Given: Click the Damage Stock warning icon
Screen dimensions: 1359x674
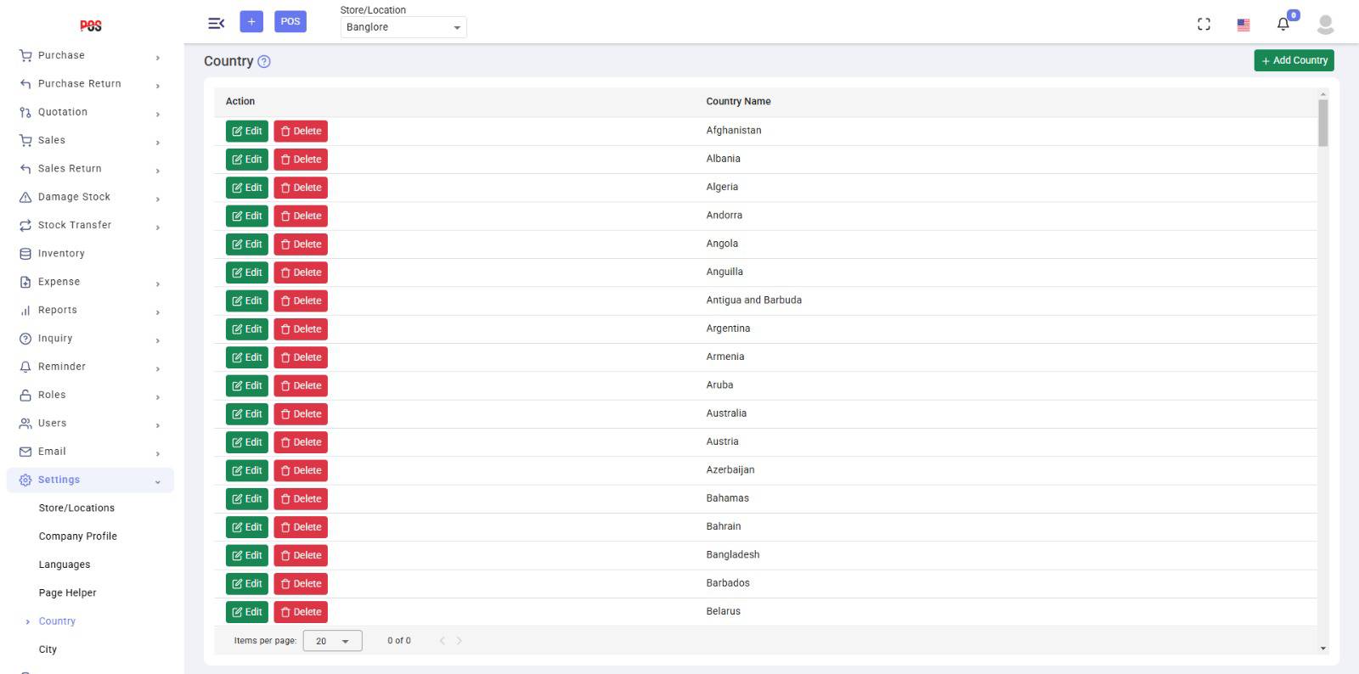Looking at the screenshot, I should (x=25, y=197).
